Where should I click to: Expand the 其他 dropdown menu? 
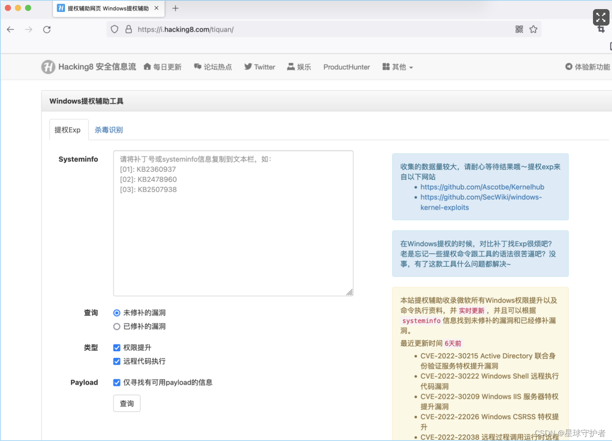pyautogui.click(x=398, y=67)
